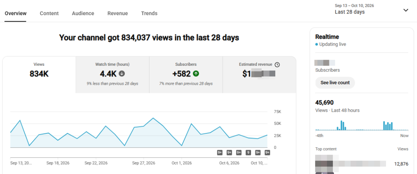Click the clock icon next to Estimated revenue
Viewport: 417px width, 174px height.
[x=277, y=65]
